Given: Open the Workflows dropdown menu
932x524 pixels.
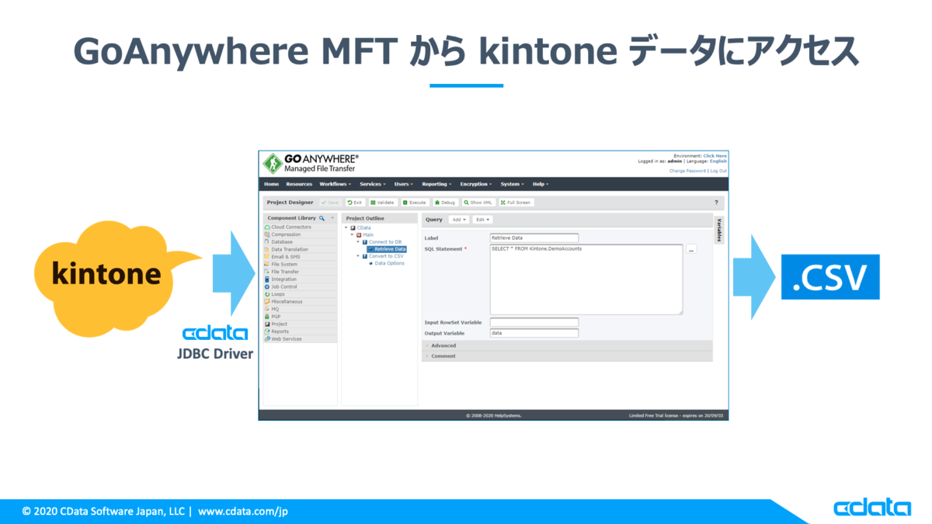Looking at the screenshot, I should click(x=335, y=184).
